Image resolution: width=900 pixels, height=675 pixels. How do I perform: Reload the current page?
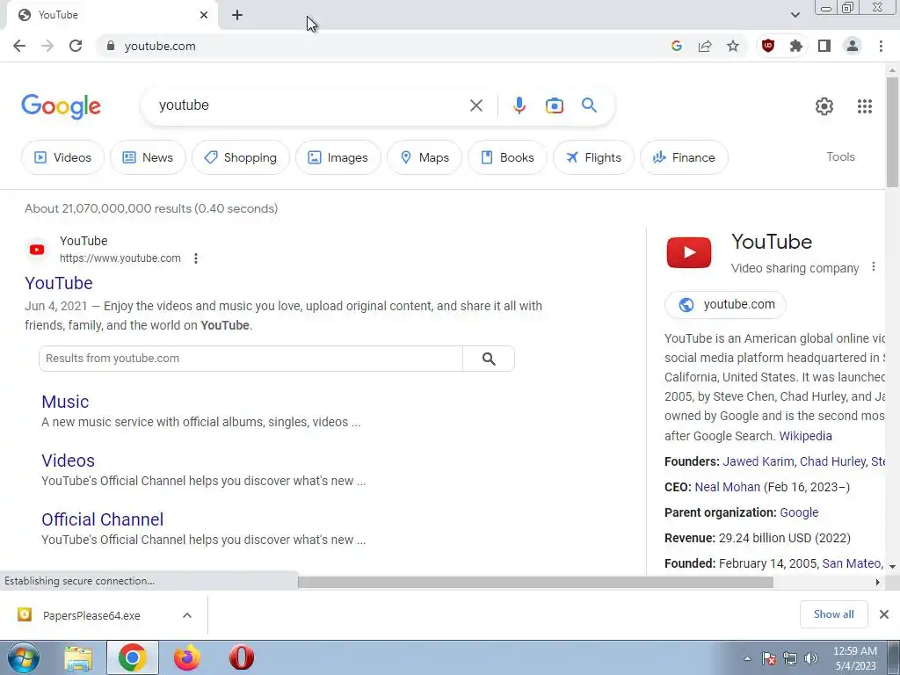pos(76,46)
